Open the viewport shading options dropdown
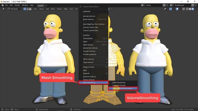 [x=196, y=9]
